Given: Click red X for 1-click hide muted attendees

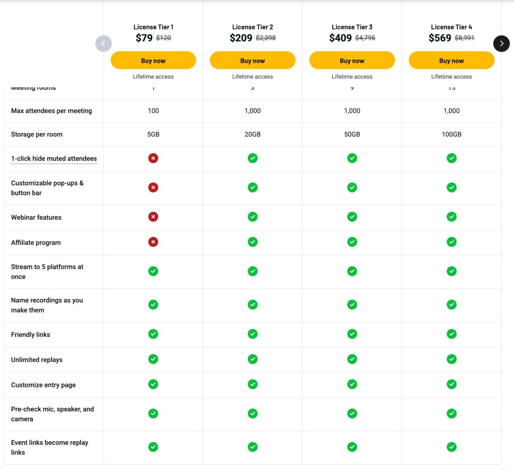Looking at the screenshot, I should coord(153,158).
